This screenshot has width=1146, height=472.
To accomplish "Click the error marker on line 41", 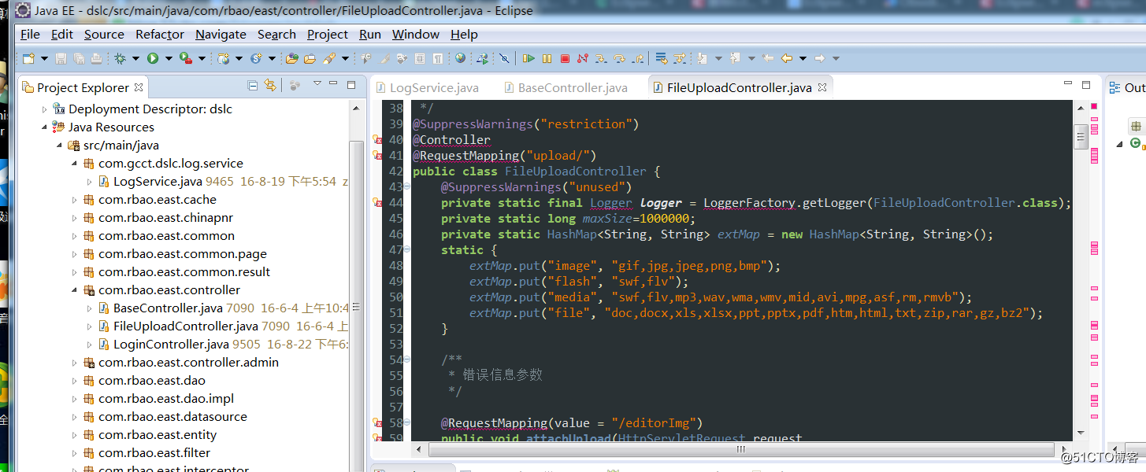I will tap(377, 155).
